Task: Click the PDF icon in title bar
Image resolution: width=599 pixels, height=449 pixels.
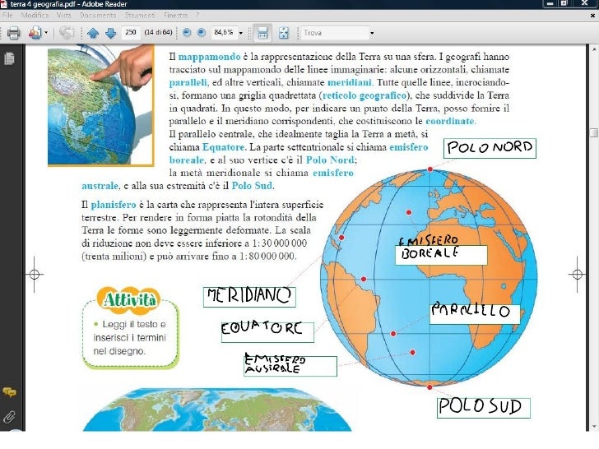Action: [x=3, y=4]
